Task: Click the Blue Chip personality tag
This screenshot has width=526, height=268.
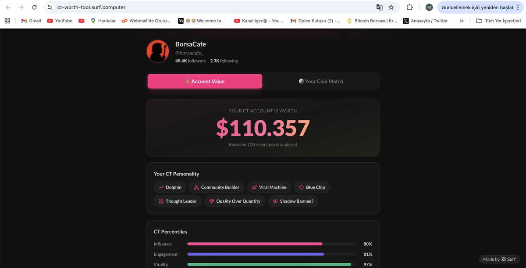Action: click(312, 187)
